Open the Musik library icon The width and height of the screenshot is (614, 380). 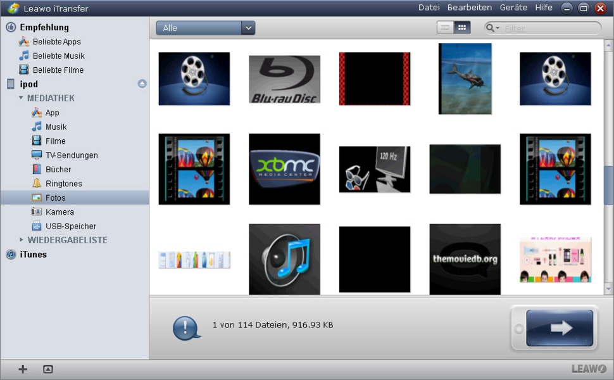(x=37, y=127)
